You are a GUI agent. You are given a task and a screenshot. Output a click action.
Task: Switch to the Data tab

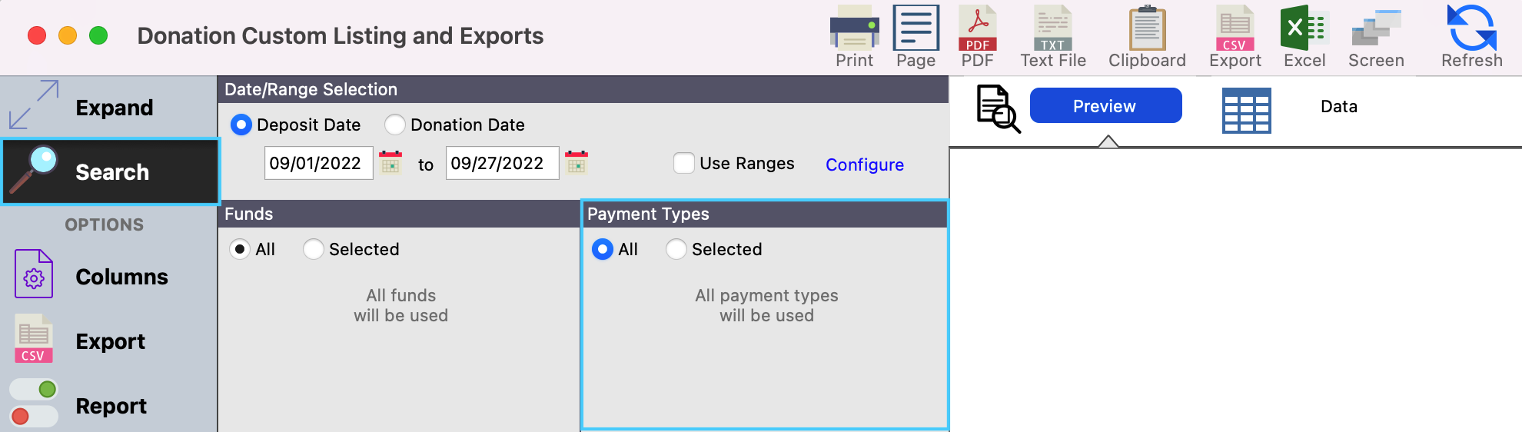click(x=1338, y=107)
